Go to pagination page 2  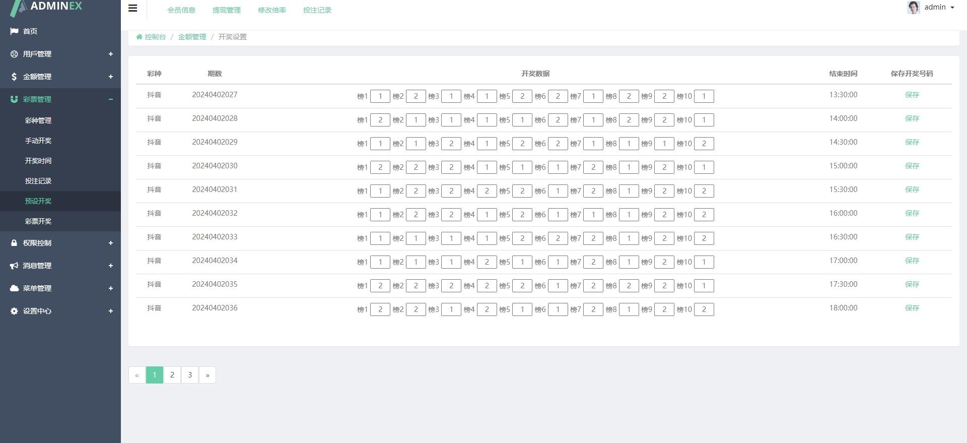(172, 375)
